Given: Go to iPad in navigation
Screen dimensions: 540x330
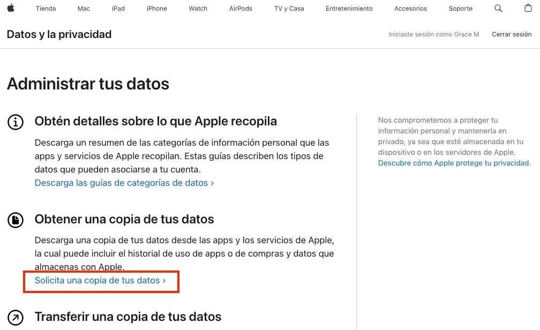Looking at the screenshot, I should tap(118, 8).
